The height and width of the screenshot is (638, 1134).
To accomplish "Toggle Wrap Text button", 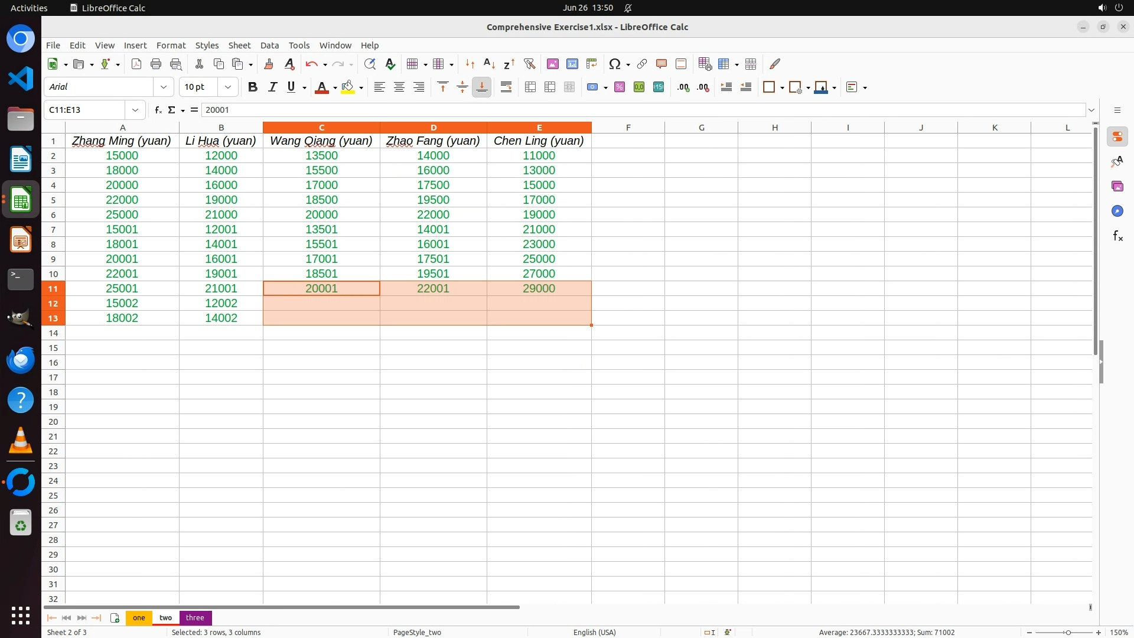I will pos(506,87).
